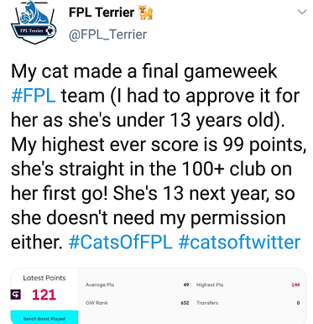Open the @FPL_Terrier handle link
Screen dimensions: 313x324
tap(107, 34)
